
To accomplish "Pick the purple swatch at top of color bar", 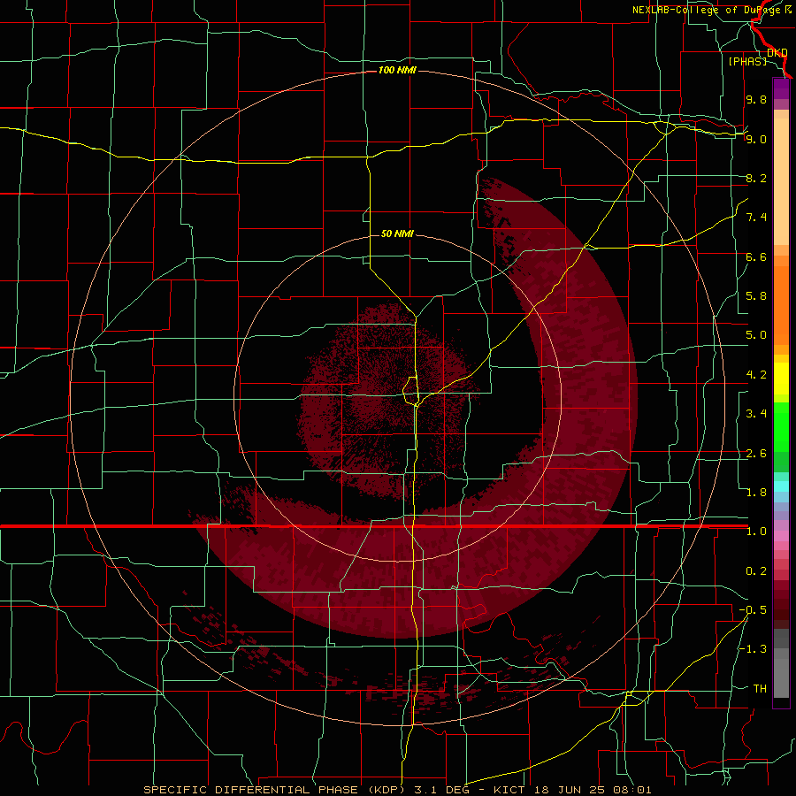I will coord(781,88).
